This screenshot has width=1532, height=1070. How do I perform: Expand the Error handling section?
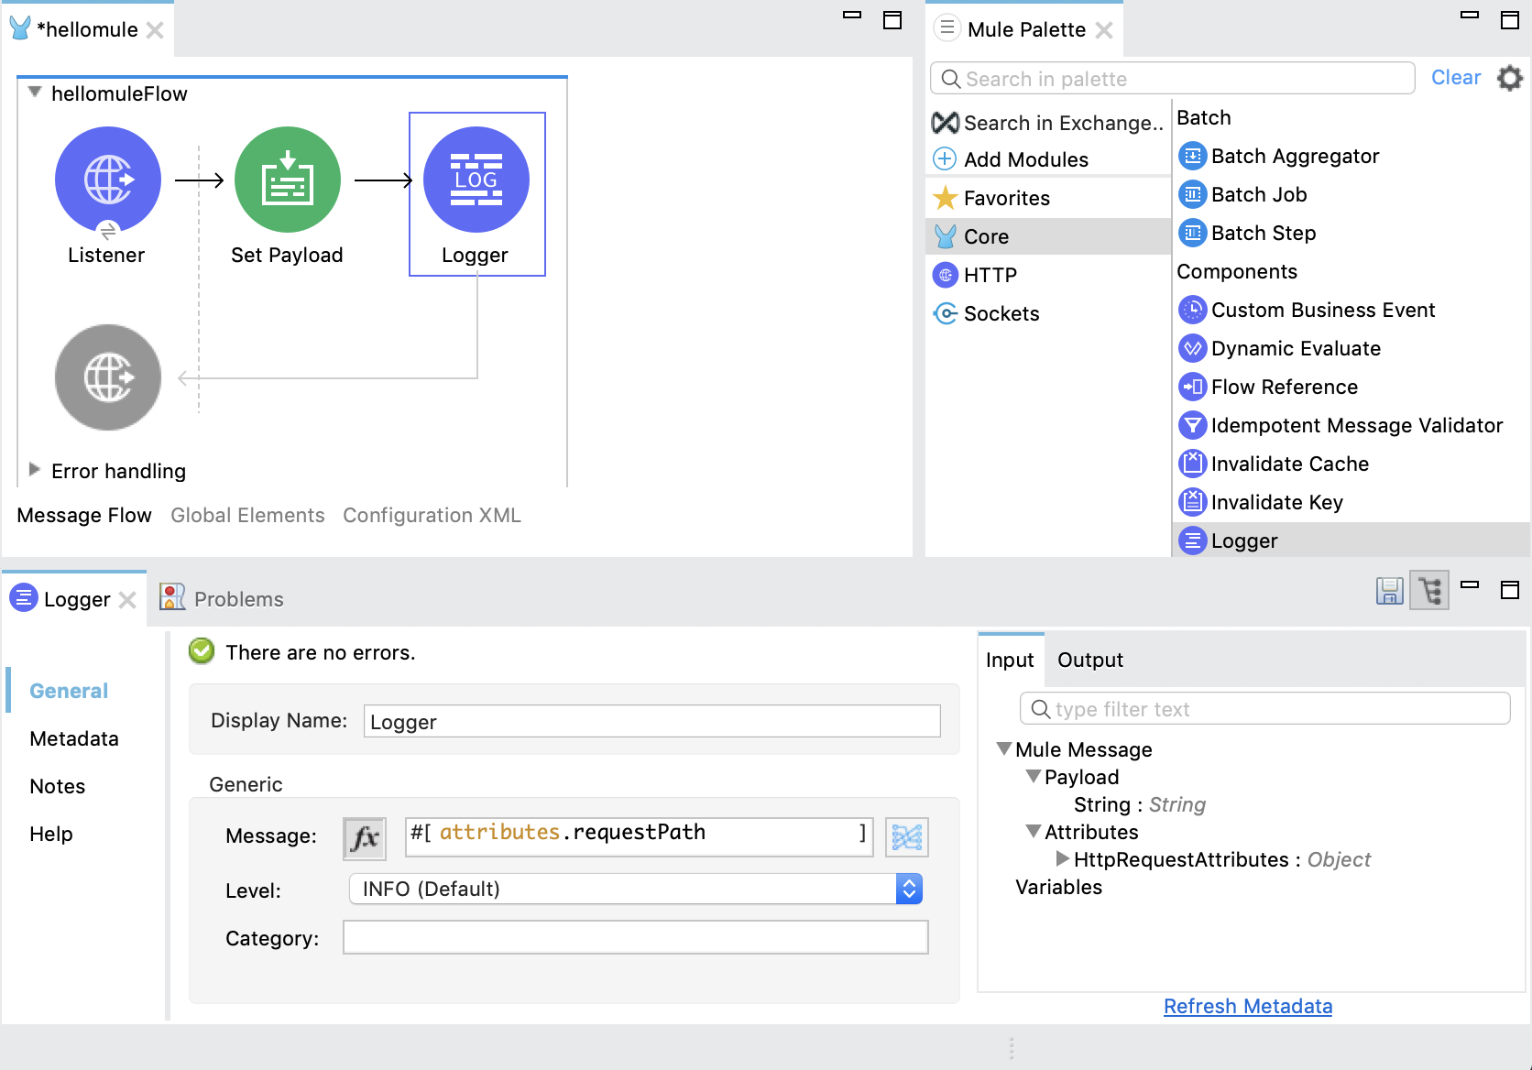(35, 471)
